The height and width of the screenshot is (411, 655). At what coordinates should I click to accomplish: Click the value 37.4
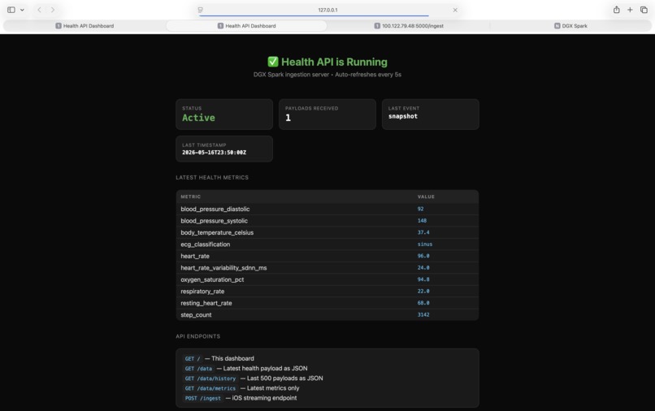click(x=423, y=232)
